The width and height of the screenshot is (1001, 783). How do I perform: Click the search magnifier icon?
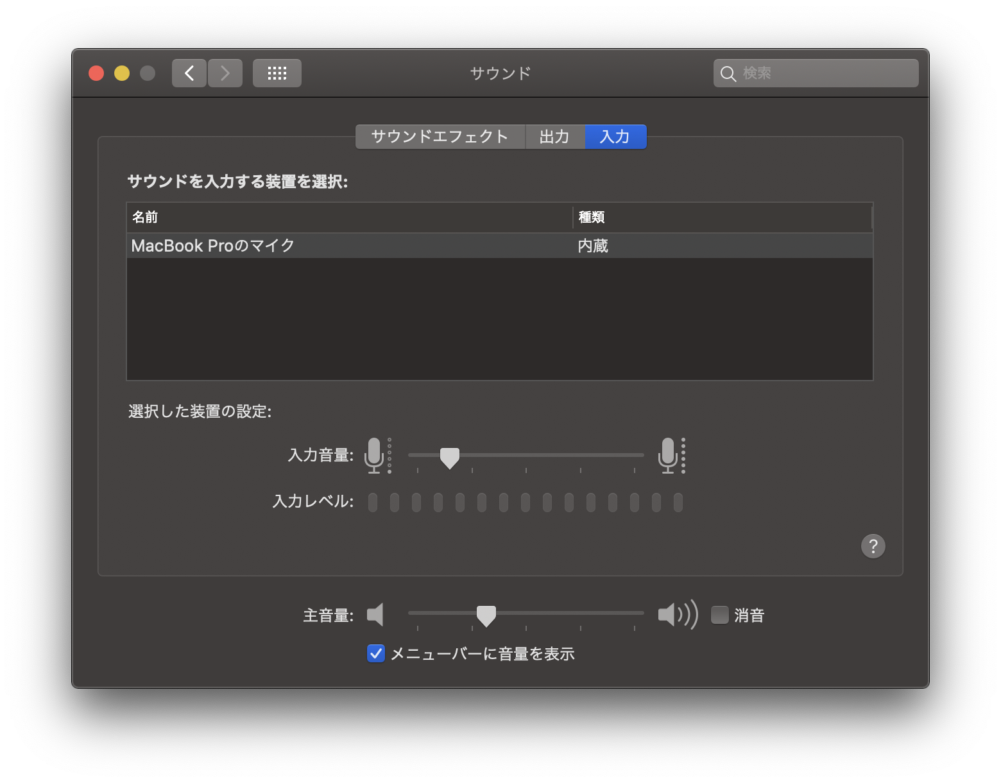pos(728,73)
